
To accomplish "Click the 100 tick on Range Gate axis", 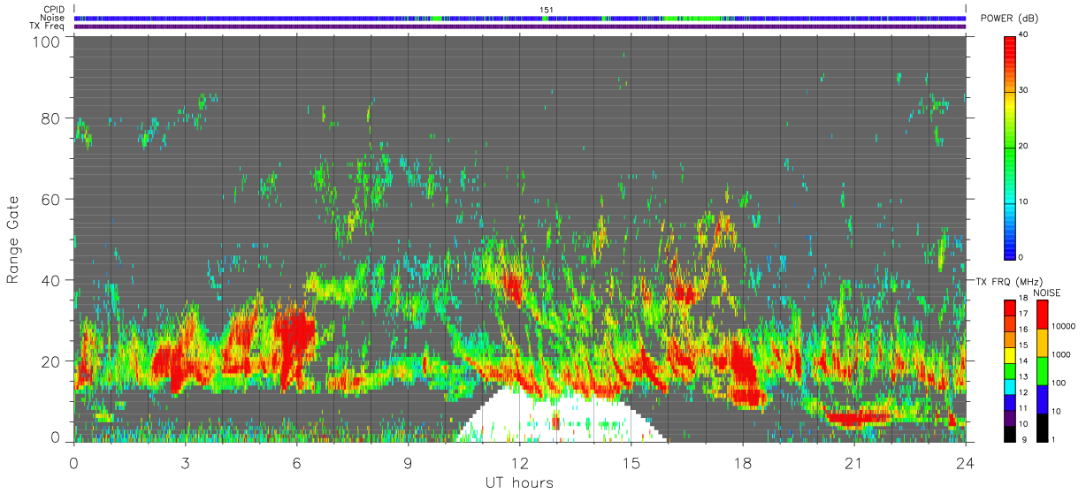I will click(48, 41).
